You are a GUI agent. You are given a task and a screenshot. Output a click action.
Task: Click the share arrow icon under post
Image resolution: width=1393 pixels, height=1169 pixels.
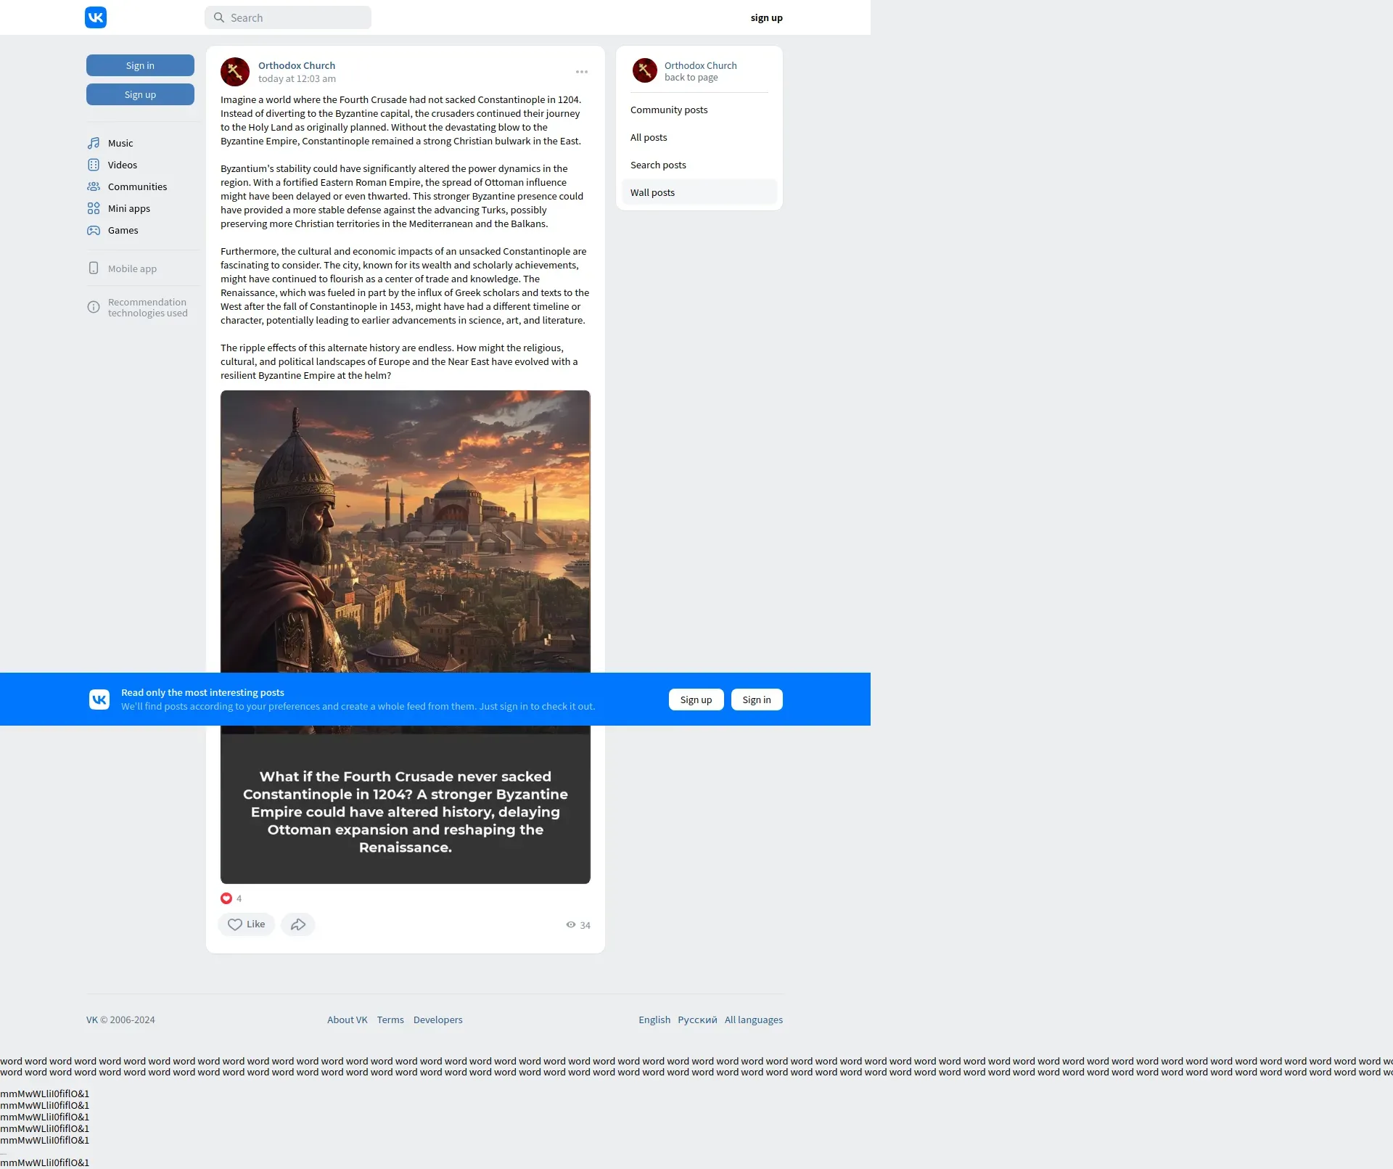click(297, 924)
